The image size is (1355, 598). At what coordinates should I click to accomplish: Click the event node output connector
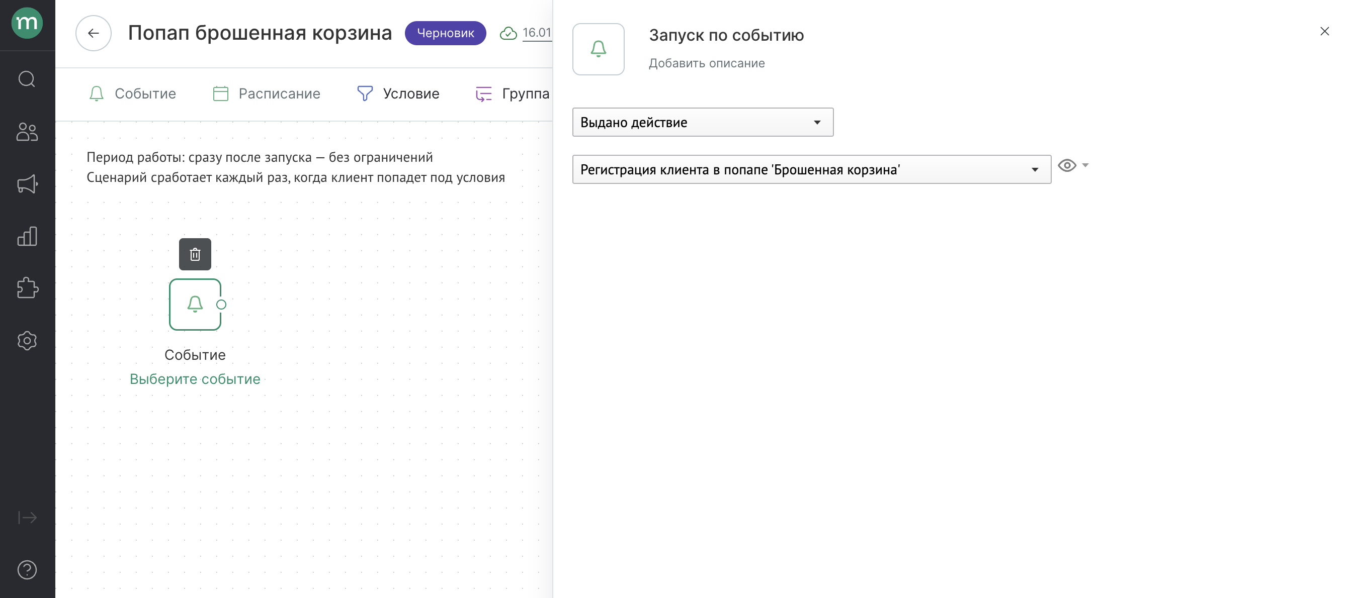(221, 304)
